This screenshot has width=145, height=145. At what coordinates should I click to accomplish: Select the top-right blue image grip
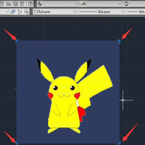point(119,41)
